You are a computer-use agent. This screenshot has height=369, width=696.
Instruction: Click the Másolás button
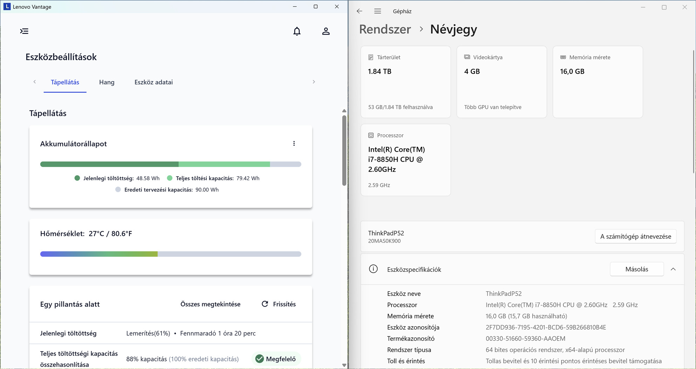click(636, 269)
